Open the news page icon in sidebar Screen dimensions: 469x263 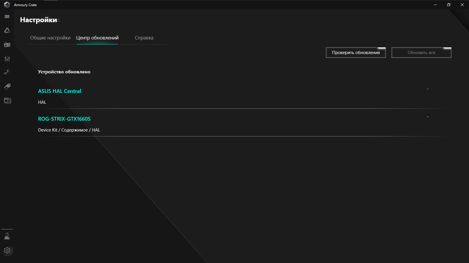(x=7, y=101)
